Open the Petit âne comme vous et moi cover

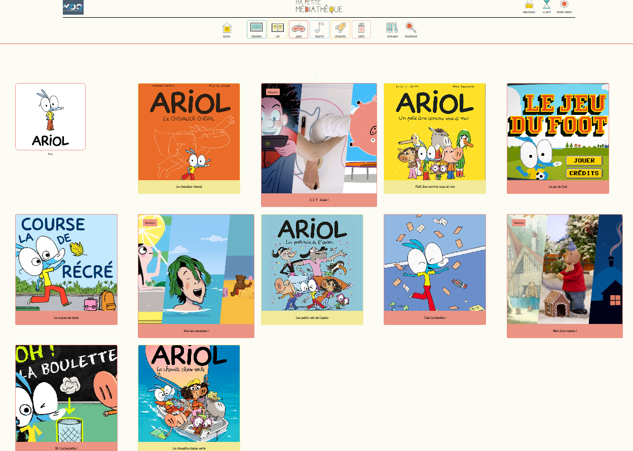pos(435,132)
